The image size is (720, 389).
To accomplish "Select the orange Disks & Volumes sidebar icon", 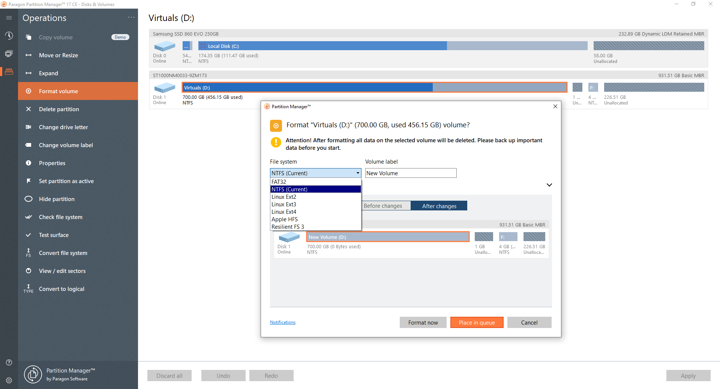I will point(9,71).
